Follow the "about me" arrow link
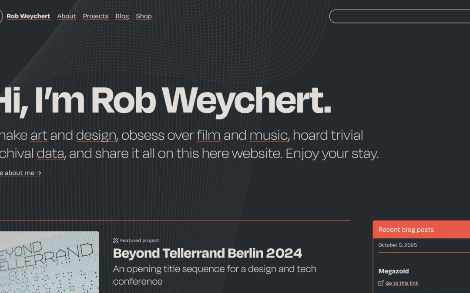 point(20,173)
